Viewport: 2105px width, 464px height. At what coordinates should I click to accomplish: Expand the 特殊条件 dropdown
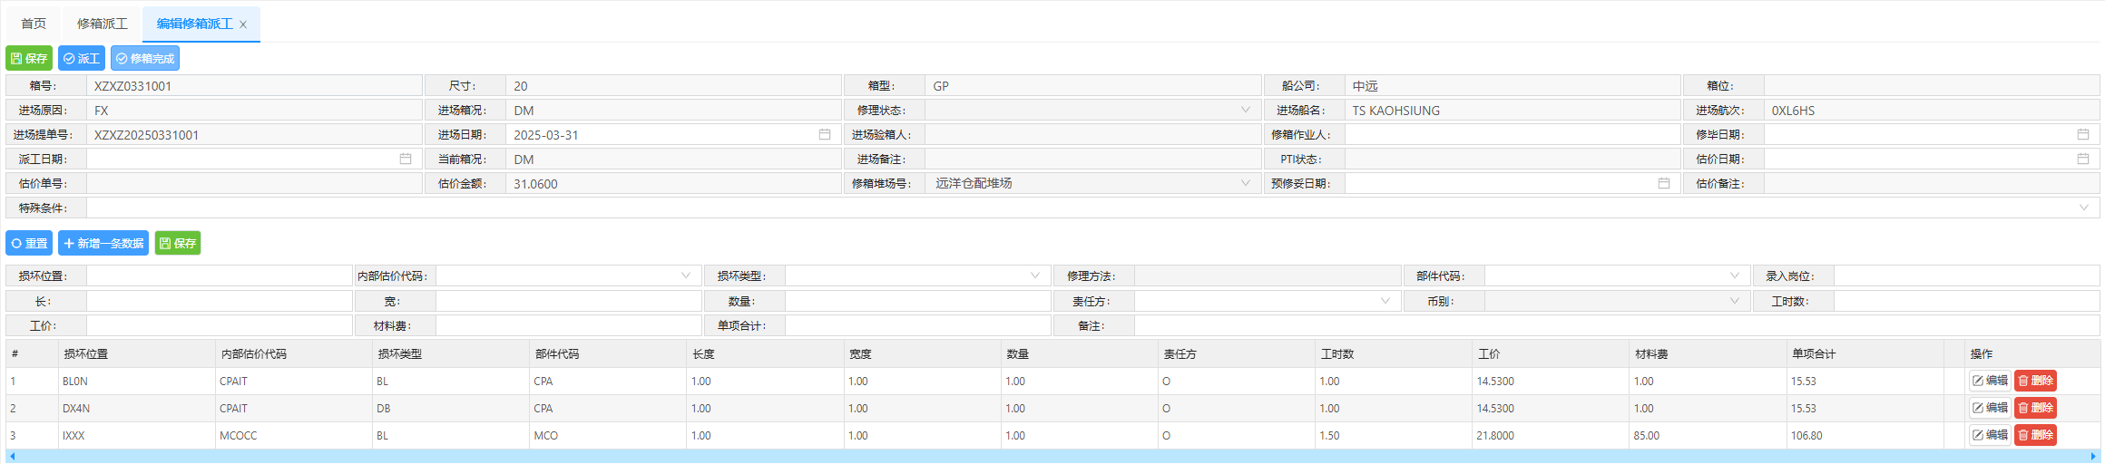[2083, 208]
